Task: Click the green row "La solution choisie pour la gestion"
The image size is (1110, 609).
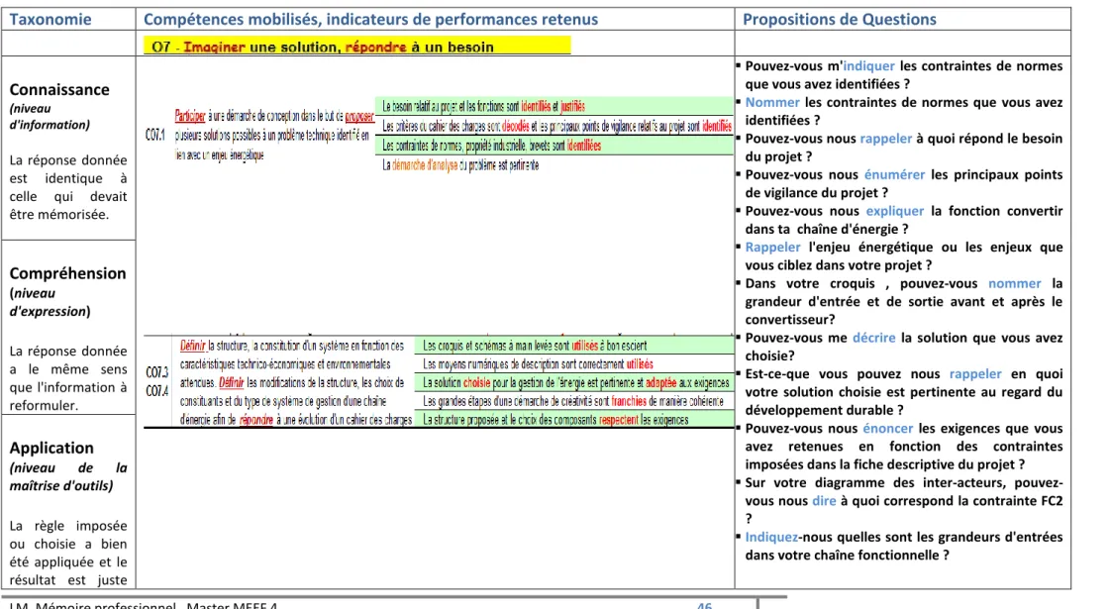Action: point(574,382)
